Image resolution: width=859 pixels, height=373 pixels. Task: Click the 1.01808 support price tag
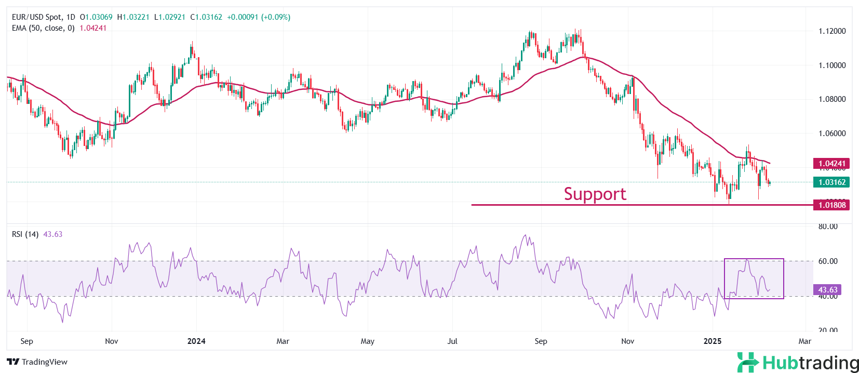pos(831,205)
